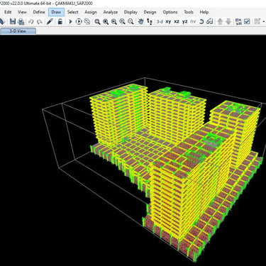Open the dropdown arrow at toolbar end
Screen dimensions: 266x266
tap(264, 21)
